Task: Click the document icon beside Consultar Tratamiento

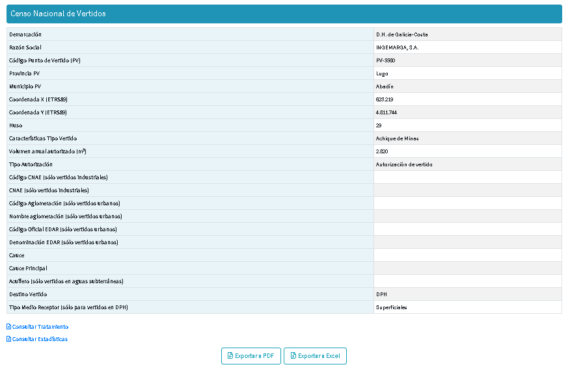Action: click(8, 327)
